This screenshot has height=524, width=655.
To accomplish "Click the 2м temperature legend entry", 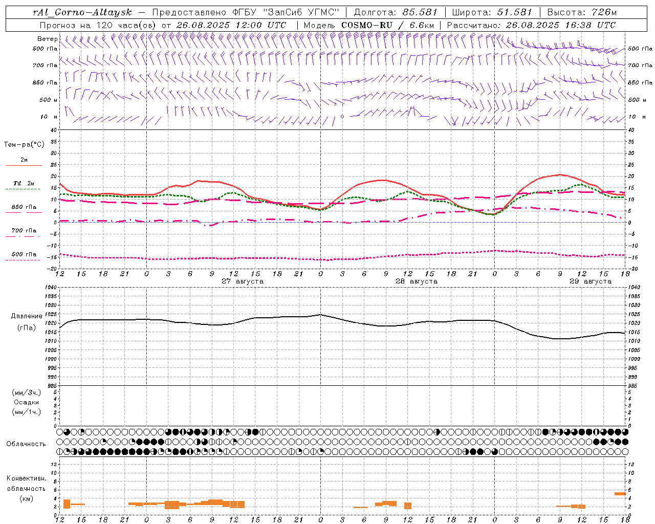I will tap(24, 160).
